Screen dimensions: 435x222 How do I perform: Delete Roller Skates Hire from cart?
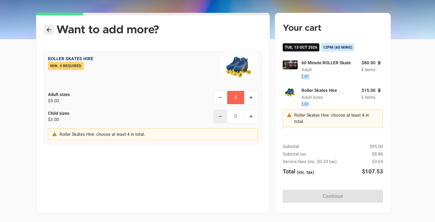click(379, 90)
